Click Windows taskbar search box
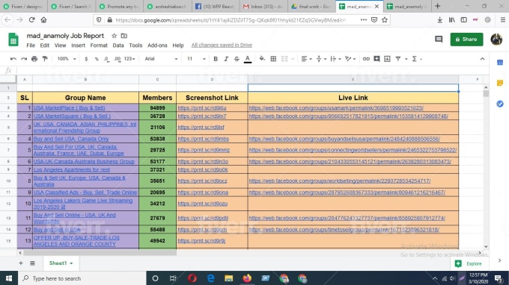Screen dimensions: 509x285 point(82,278)
